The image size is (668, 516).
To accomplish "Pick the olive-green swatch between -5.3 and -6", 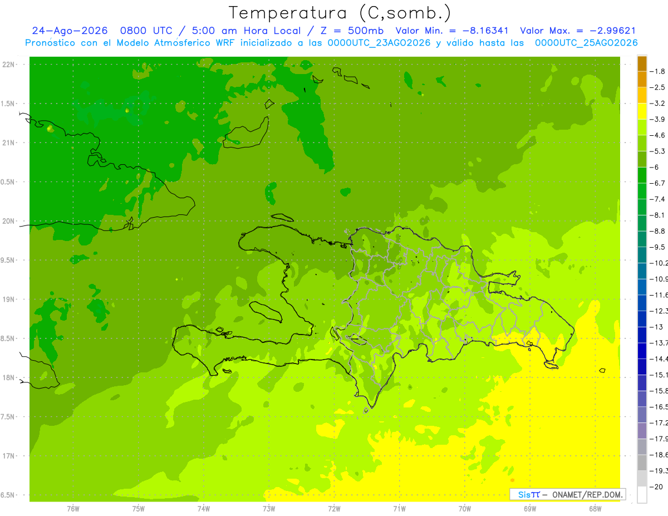I will click(642, 159).
